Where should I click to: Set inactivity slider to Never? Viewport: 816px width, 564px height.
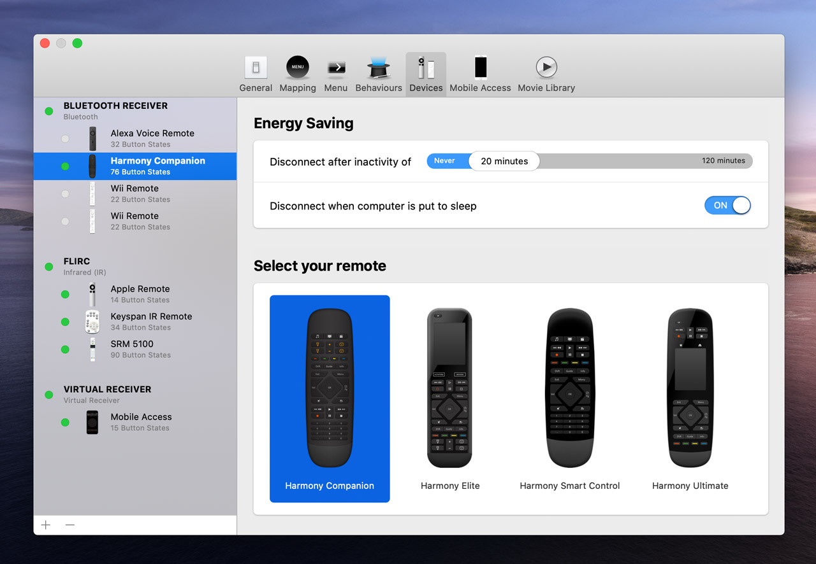pos(444,161)
